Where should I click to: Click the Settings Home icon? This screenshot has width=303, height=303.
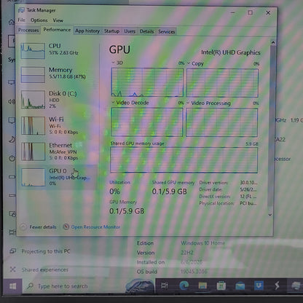(12, 23)
